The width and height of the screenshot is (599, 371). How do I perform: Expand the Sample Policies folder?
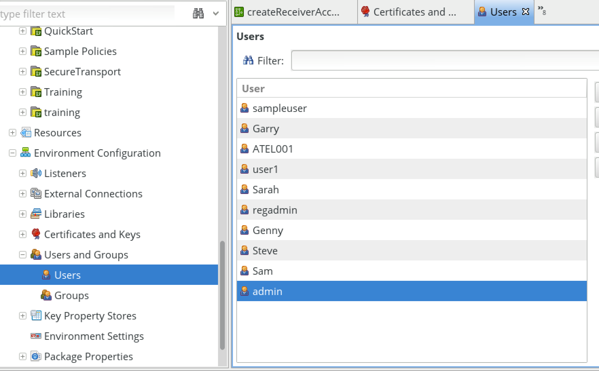23,51
